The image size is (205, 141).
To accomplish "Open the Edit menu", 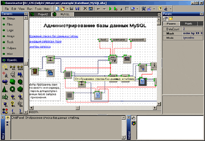I will pos(14,9).
